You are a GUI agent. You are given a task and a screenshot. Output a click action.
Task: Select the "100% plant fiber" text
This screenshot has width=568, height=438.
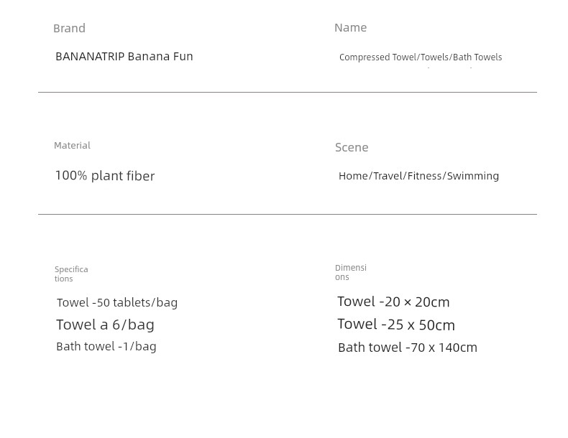[105, 176]
